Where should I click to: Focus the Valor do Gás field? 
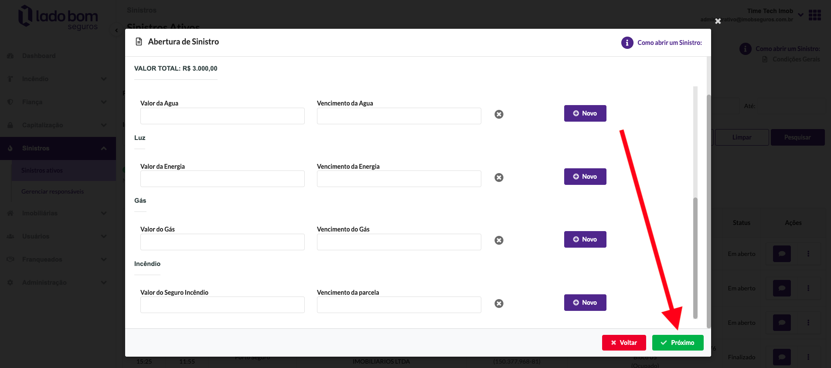pyautogui.click(x=222, y=242)
